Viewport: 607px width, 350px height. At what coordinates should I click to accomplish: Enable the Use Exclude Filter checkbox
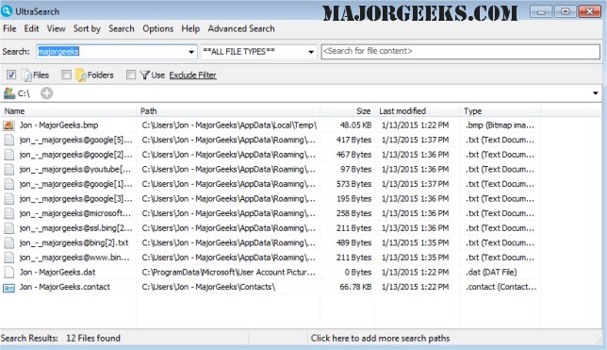pyautogui.click(x=131, y=75)
